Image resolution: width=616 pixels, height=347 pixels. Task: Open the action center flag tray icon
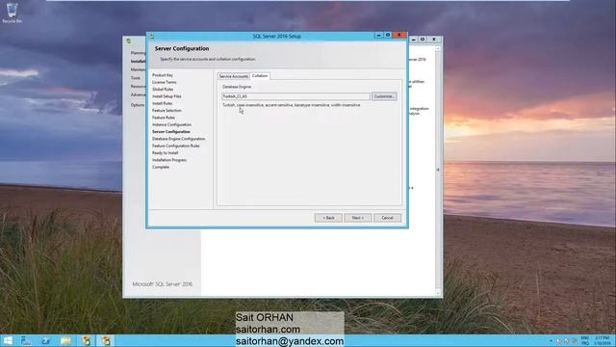(558, 341)
